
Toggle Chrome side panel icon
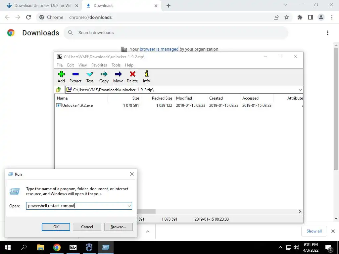click(x=311, y=17)
